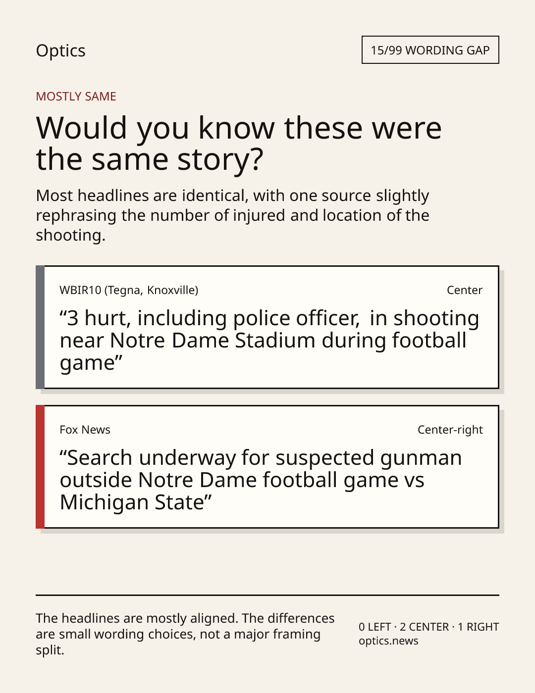535x693 pixels.
Task: Click the Center-right bias label
Action: [x=450, y=430]
